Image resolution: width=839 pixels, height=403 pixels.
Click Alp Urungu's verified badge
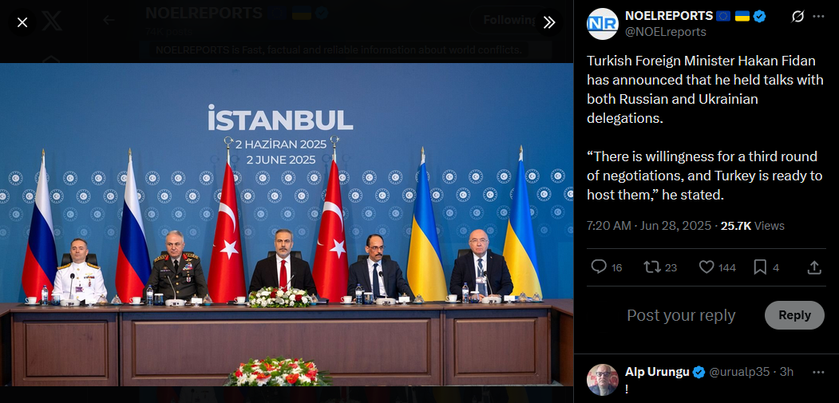[x=699, y=372]
